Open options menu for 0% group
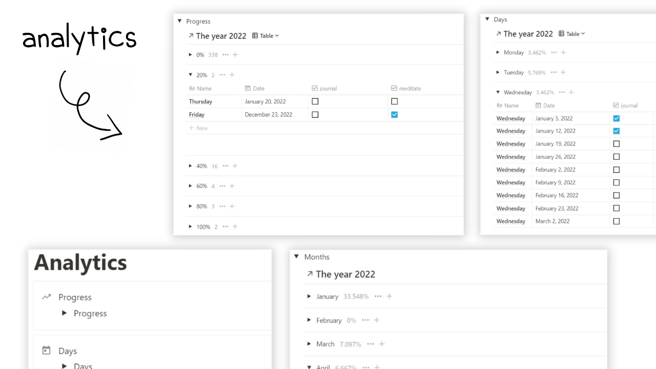This screenshot has width=656, height=369. [x=225, y=55]
